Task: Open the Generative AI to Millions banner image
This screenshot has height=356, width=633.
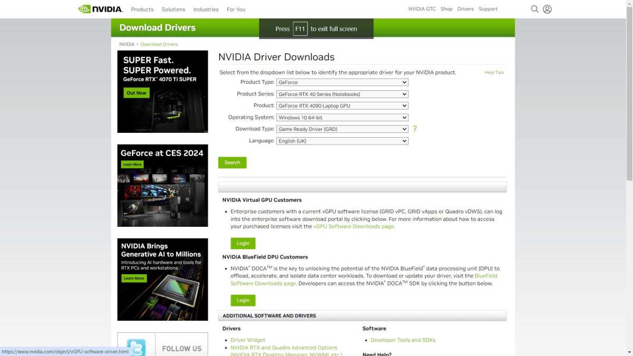Action: coord(162,280)
